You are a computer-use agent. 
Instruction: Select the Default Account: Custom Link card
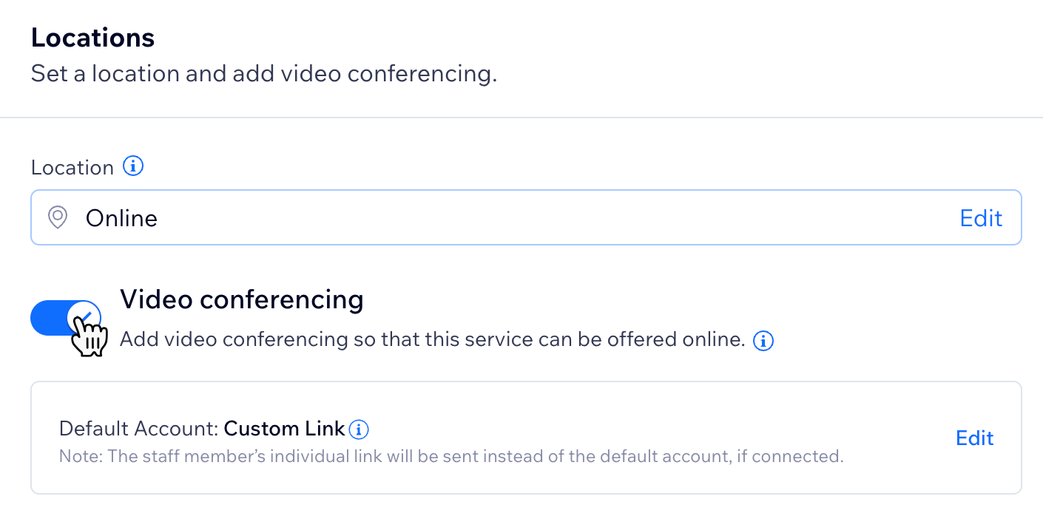tap(518, 438)
